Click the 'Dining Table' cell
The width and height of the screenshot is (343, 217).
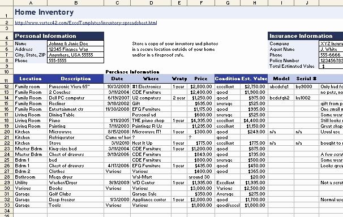tap(75, 115)
